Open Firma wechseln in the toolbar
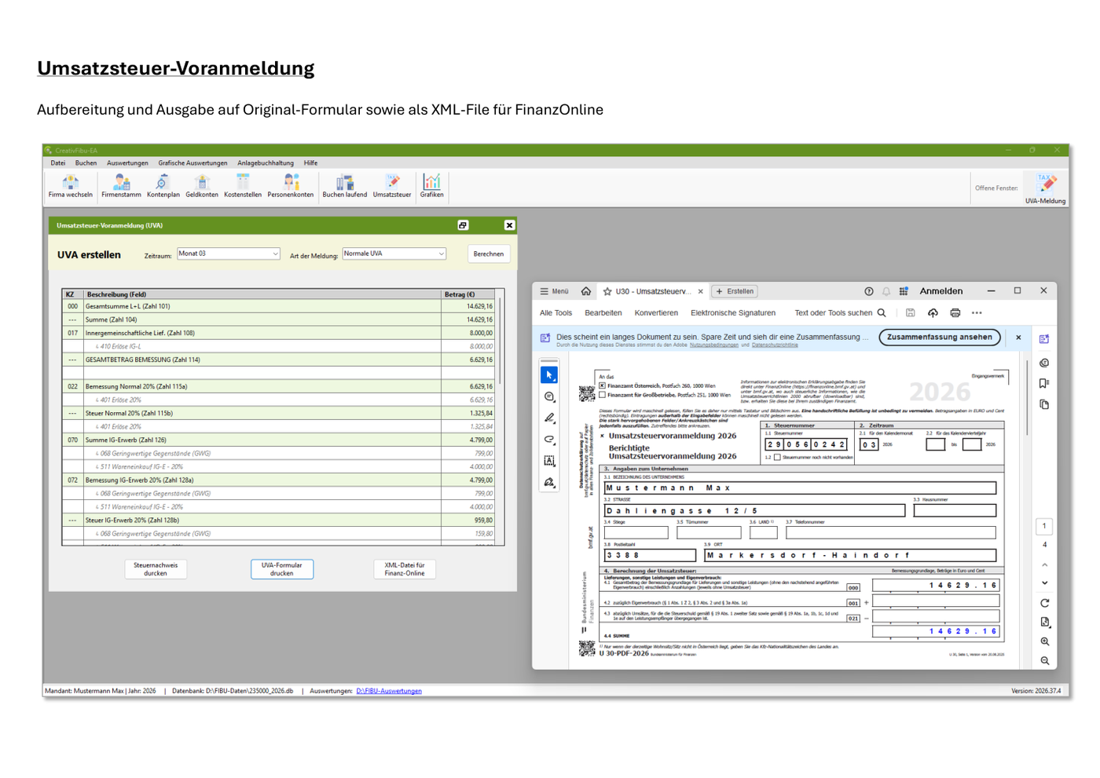Screen dimensions: 1100x778 pyautogui.click(x=70, y=186)
